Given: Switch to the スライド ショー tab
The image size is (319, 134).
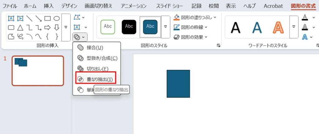Looking at the screenshot, I should 170,6.
